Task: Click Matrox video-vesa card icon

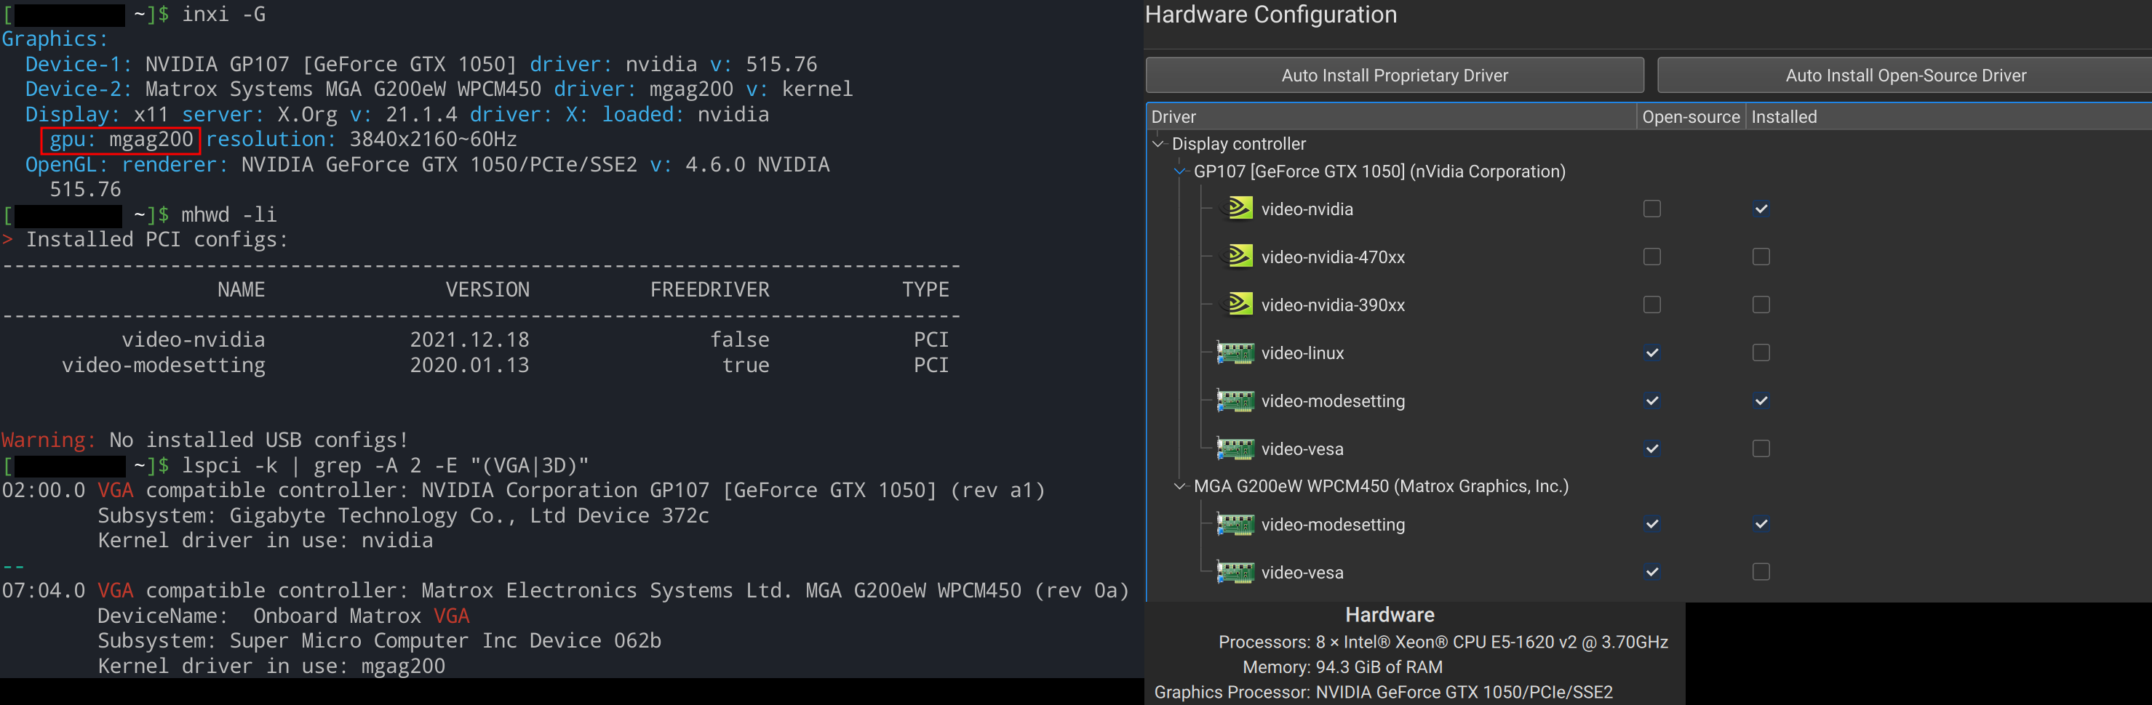Action: pyautogui.click(x=1235, y=572)
